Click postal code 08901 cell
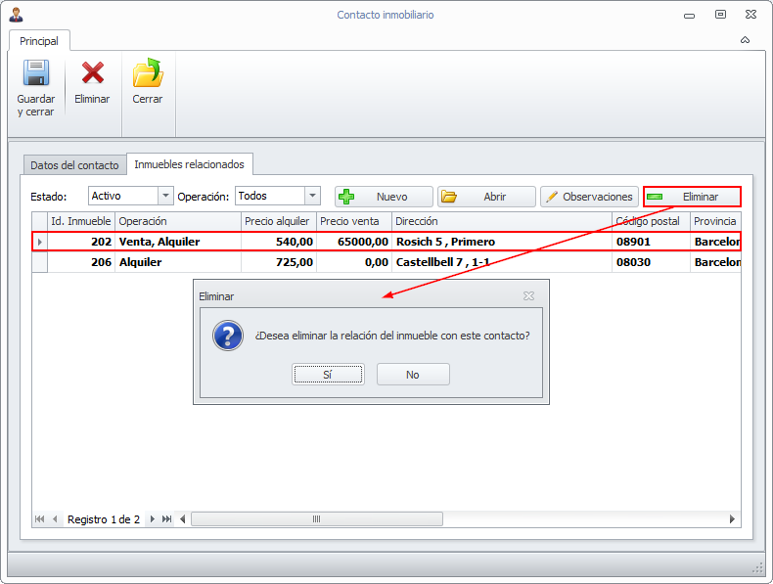The width and height of the screenshot is (773, 584). tap(652, 242)
